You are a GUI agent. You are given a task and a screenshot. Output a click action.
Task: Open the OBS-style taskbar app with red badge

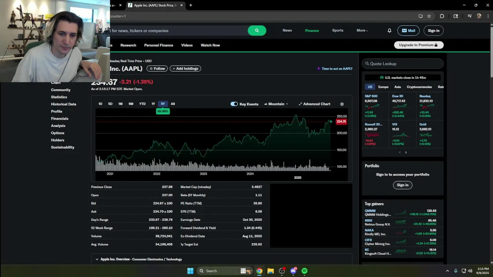[x=282, y=271]
